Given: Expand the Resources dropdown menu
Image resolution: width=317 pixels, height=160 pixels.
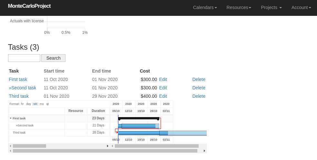Looking at the screenshot, I should point(239,7).
